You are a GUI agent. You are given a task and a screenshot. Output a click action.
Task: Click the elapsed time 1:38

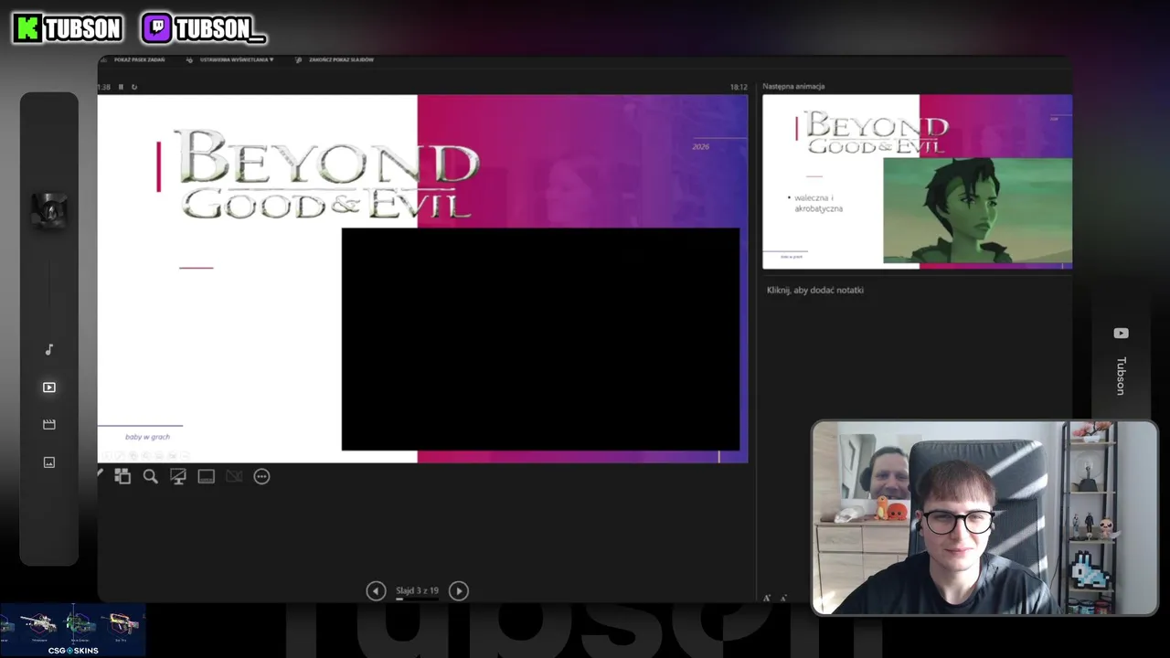click(x=104, y=87)
